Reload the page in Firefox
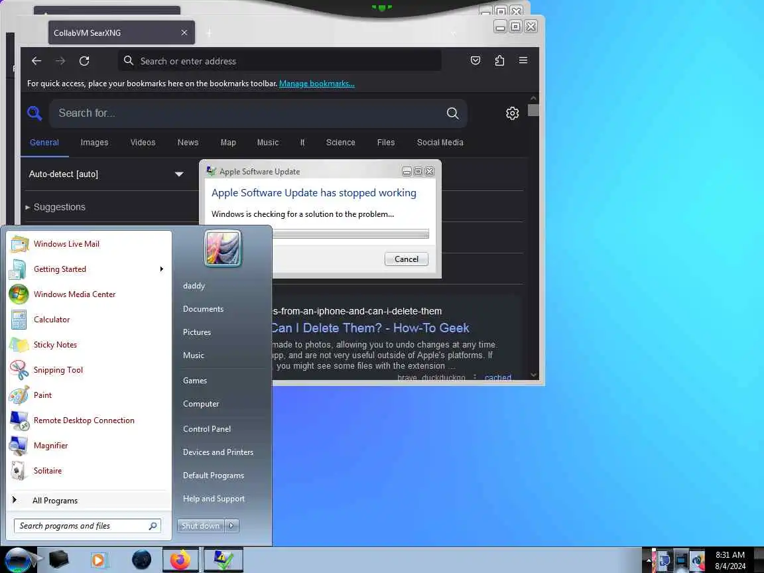This screenshot has height=573, width=764. click(84, 61)
